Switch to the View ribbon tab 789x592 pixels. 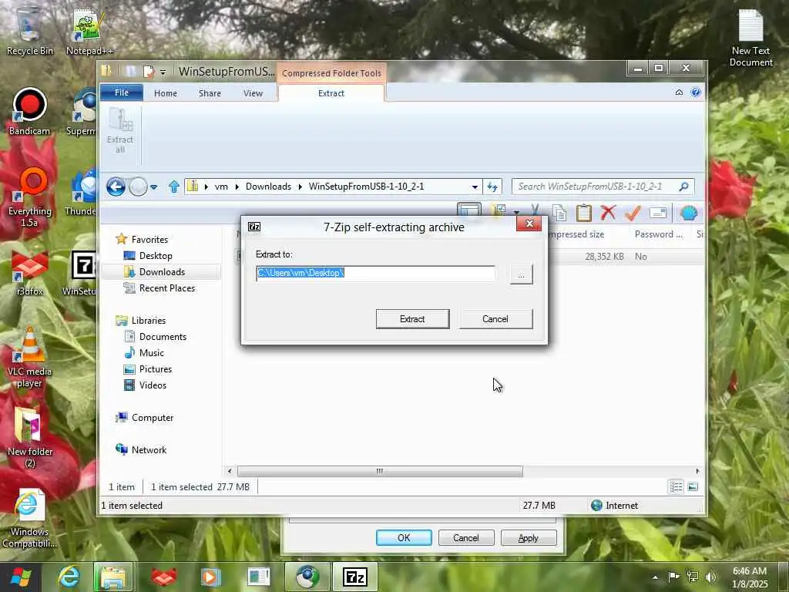253,93
